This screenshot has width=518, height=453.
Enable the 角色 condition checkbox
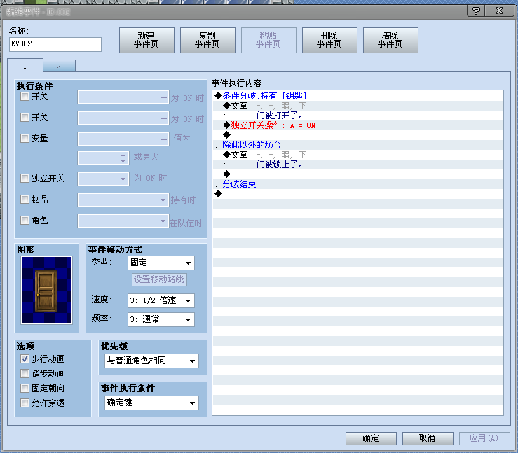click(25, 220)
